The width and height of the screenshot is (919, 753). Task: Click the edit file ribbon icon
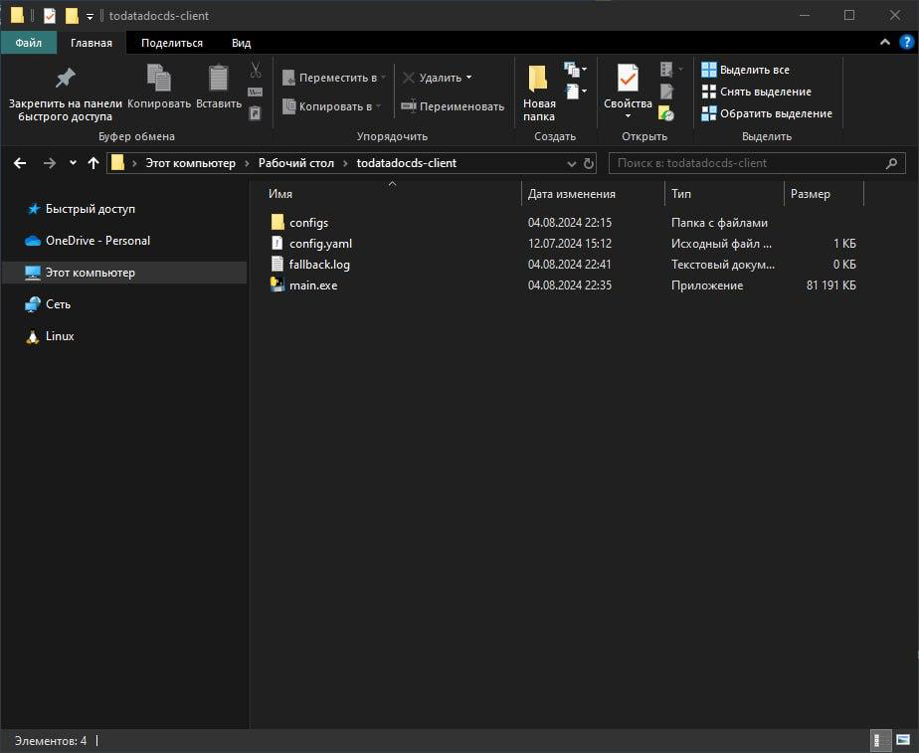(666, 92)
